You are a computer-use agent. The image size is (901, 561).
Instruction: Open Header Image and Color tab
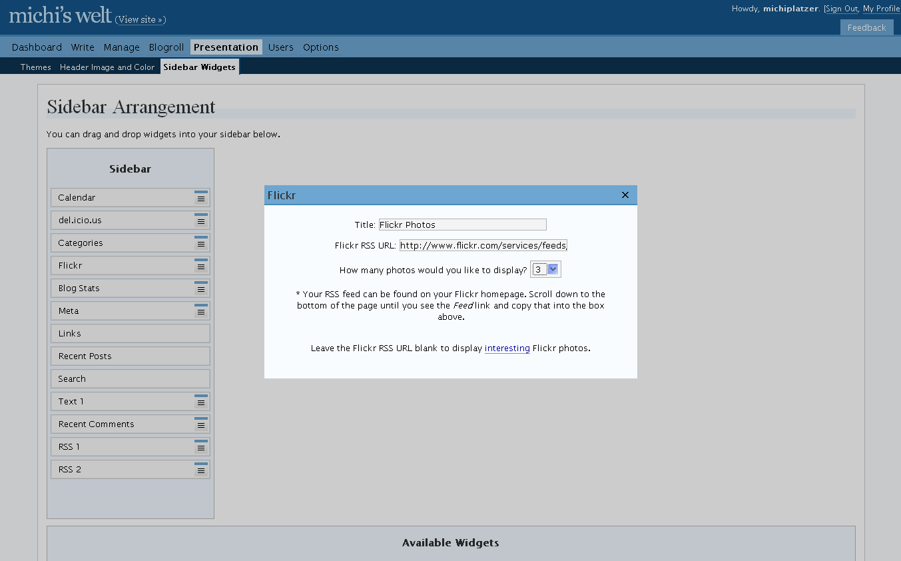[x=107, y=67]
